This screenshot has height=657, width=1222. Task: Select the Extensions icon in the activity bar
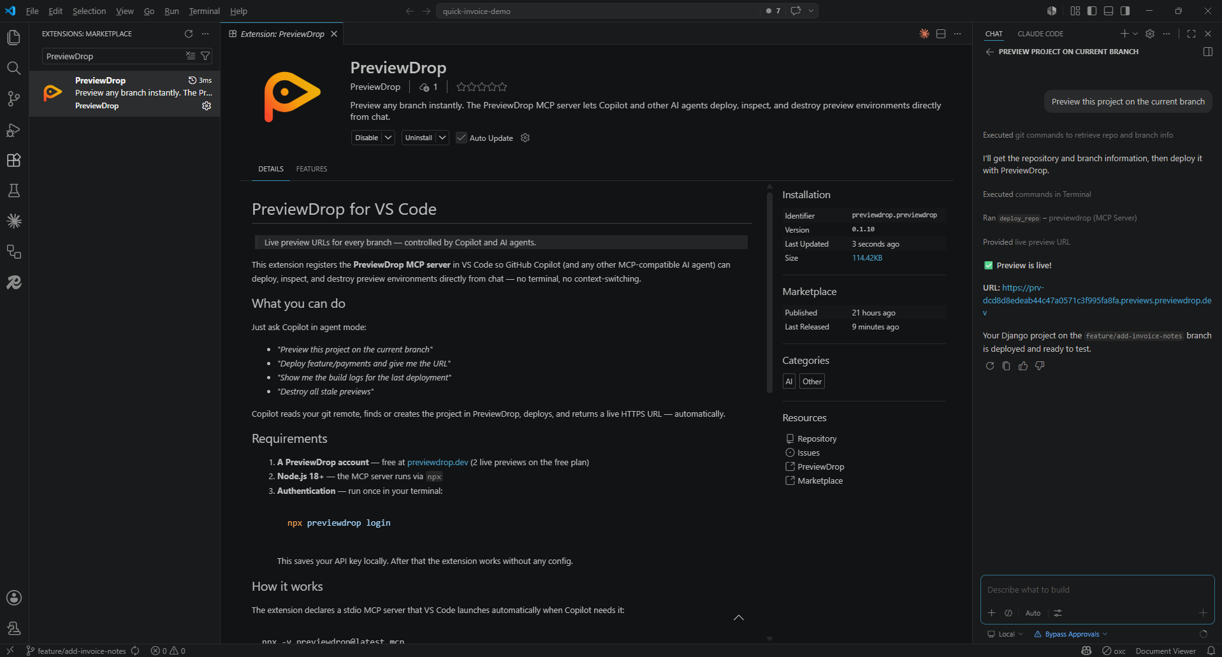pyautogui.click(x=14, y=160)
